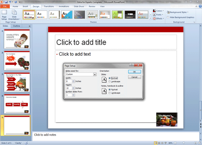The image size is (202, 145).
Task: Switch to Slide Sorter view
Action: click(x=159, y=143)
